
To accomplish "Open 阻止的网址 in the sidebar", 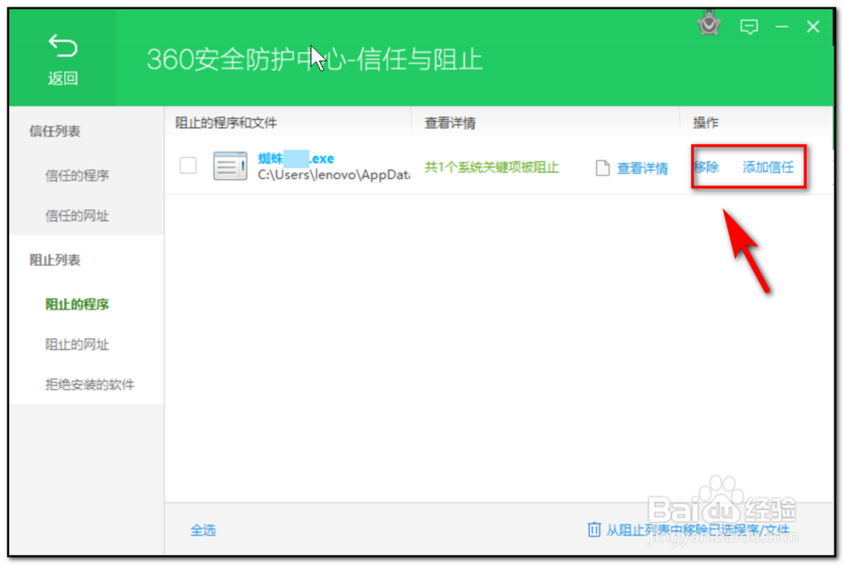I will point(77,344).
